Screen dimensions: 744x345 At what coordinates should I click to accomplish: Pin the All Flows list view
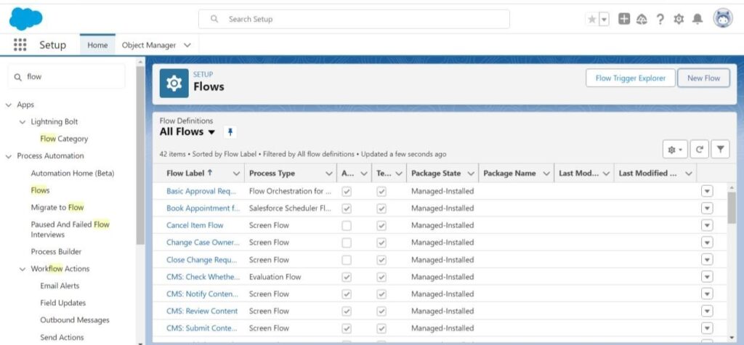[230, 132]
